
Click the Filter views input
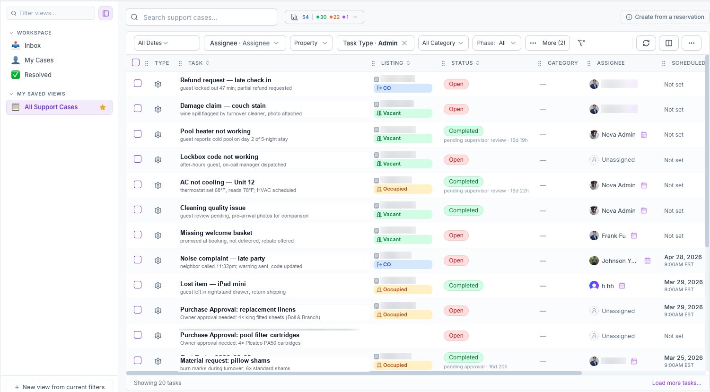[x=51, y=13]
